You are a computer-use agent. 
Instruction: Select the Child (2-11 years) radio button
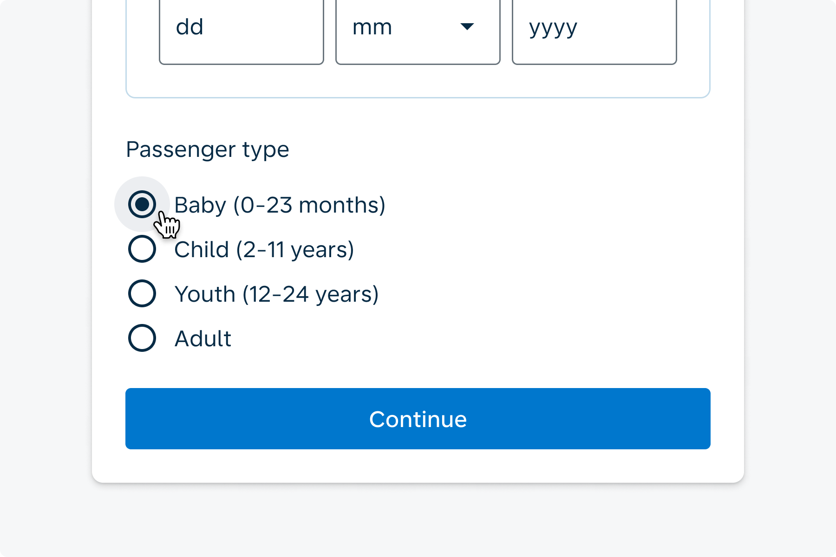(142, 249)
